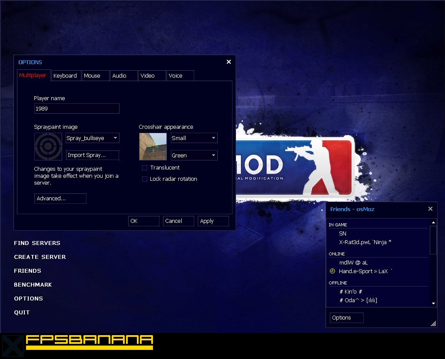
Task: Click the status icon beside Hand.e-Sport » LaX
Action: point(332,271)
